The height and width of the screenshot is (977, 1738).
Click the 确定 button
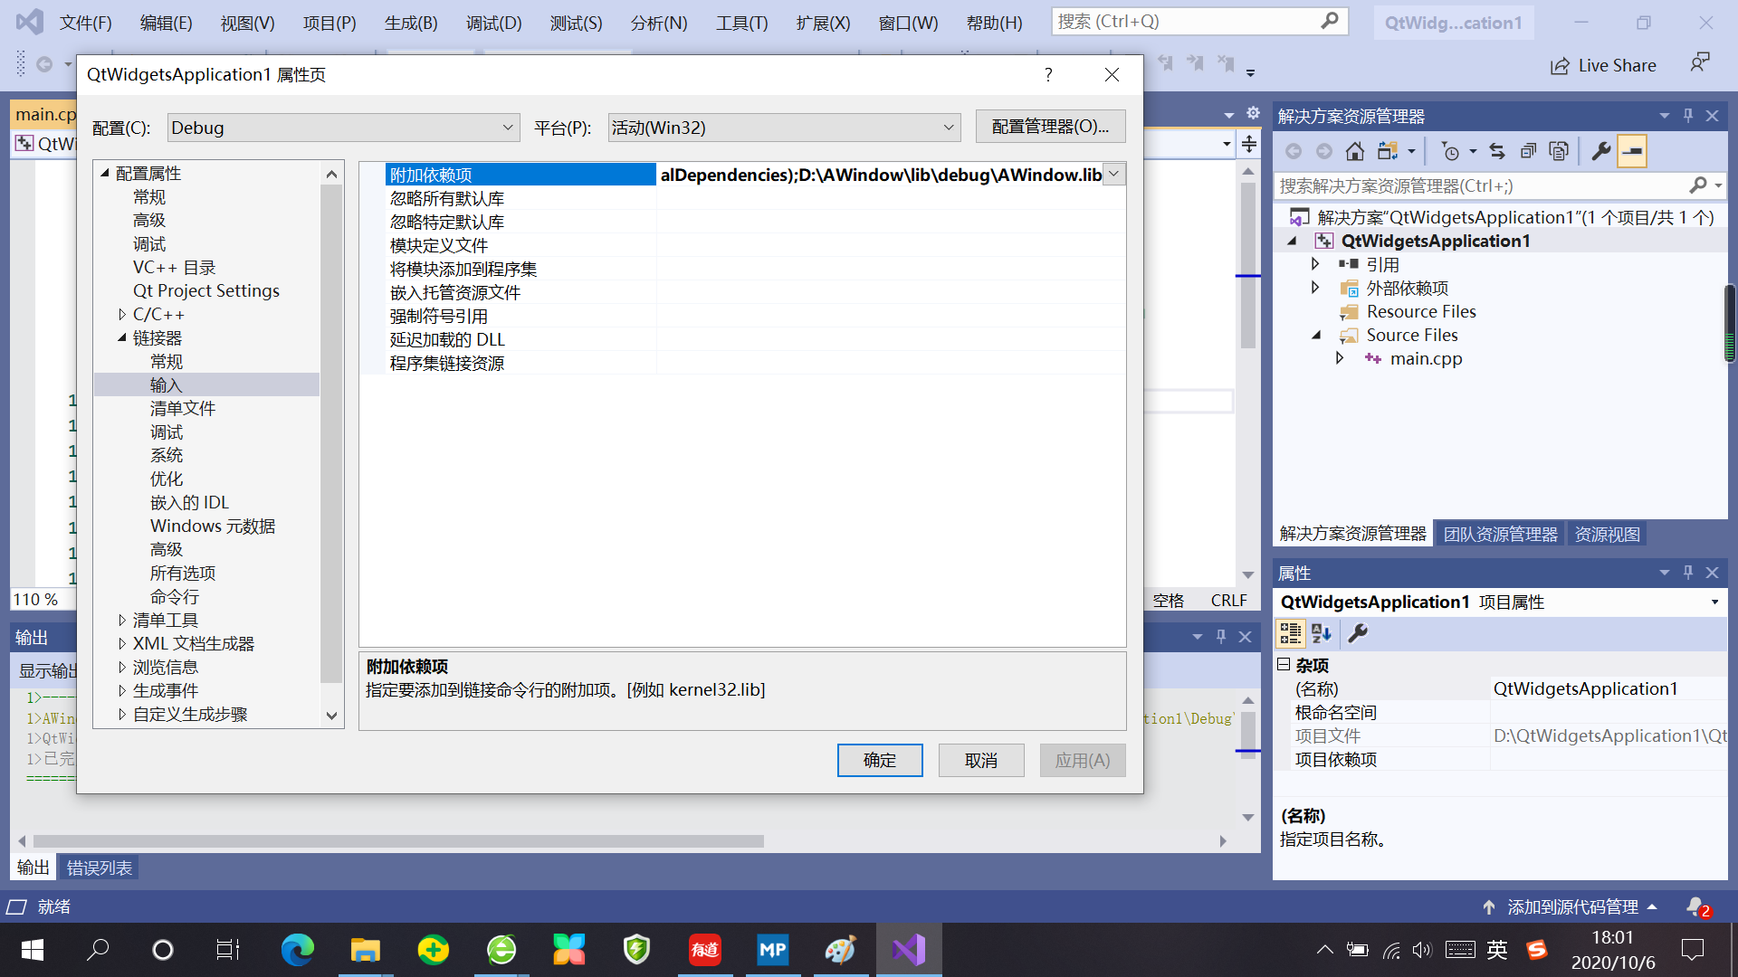click(879, 761)
